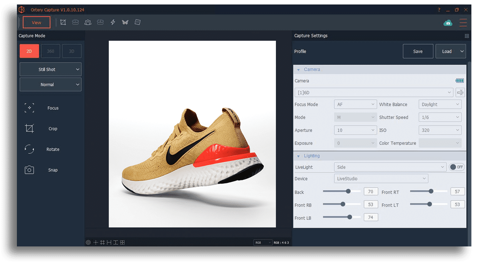The image size is (489, 273).
Task: Click the Front LB light slider
Action: pos(342,217)
